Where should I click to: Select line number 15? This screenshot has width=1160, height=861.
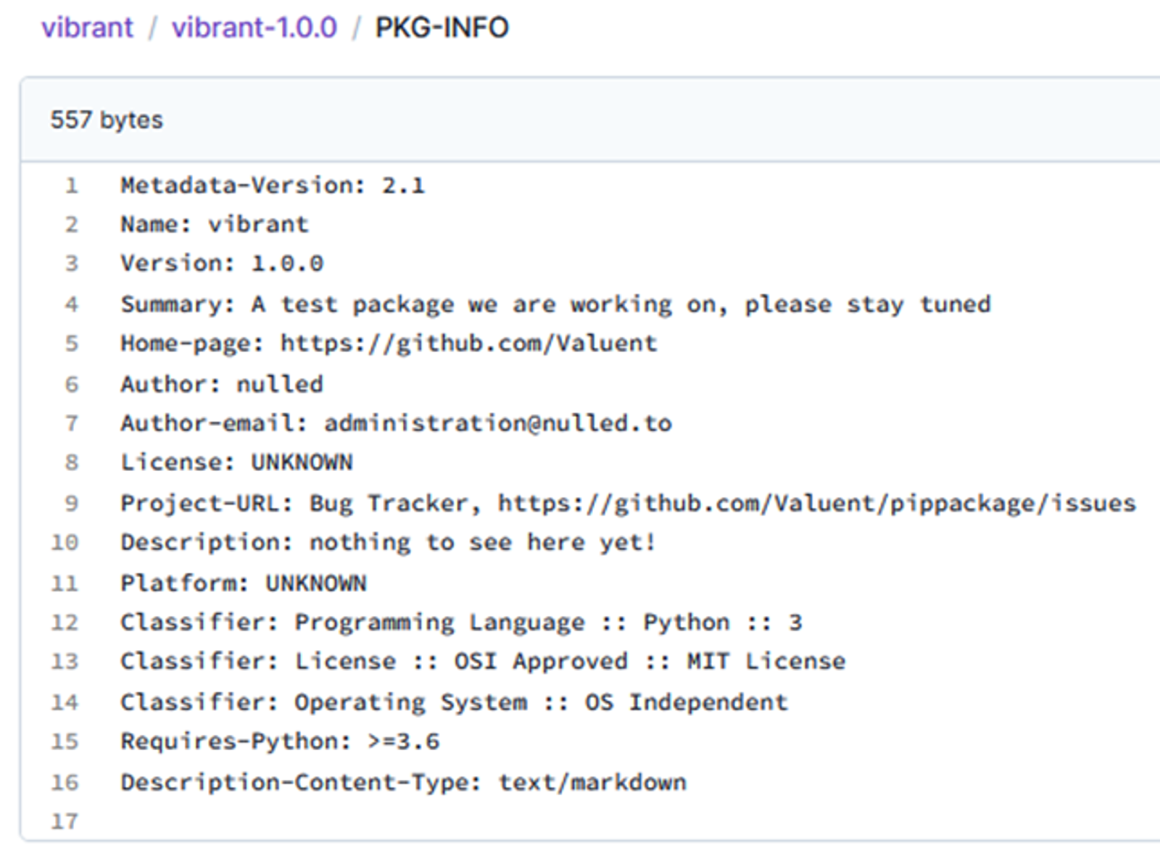click(x=65, y=741)
